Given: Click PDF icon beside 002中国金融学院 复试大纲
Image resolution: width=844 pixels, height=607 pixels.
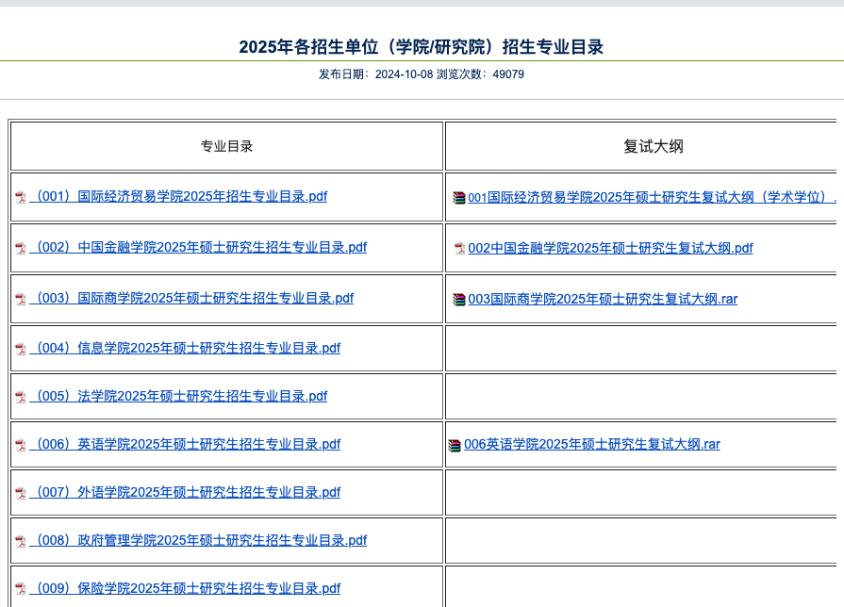Looking at the screenshot, I should click(459, 248).
